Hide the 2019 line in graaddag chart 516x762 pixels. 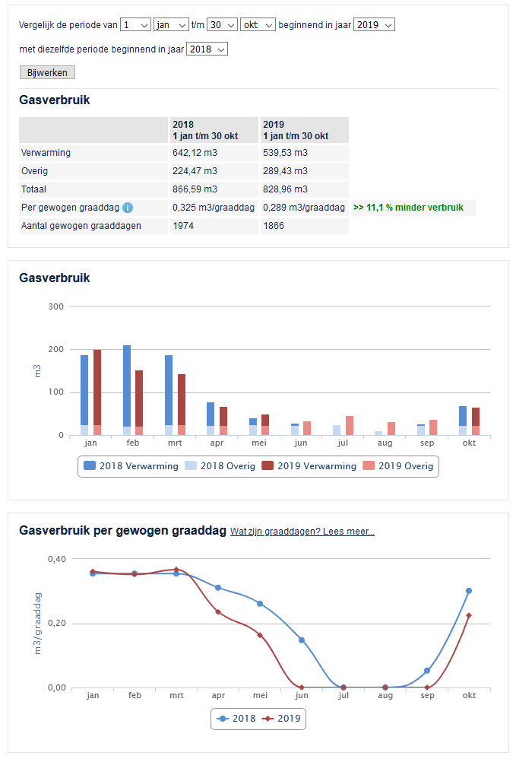pos(281,718)
